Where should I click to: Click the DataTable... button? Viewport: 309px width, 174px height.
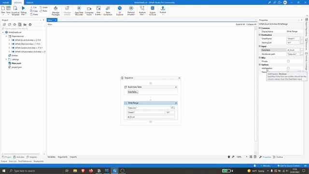point(133,92)
